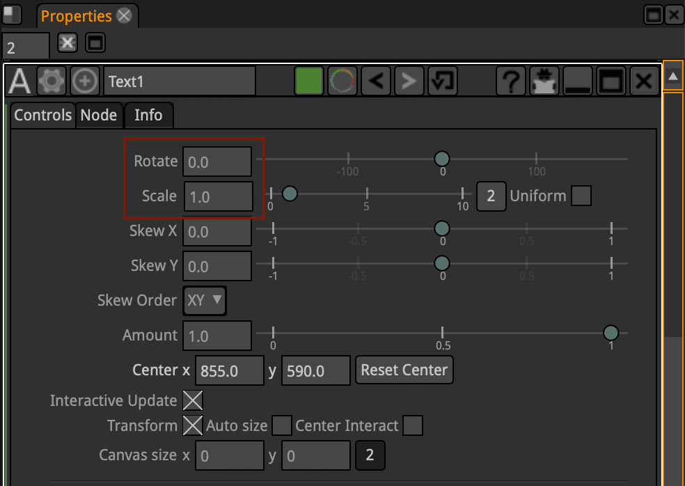Enable the Auto size checkbox
Image resolution: width=685 pixels, height=486 pixels.
(282, 425)
